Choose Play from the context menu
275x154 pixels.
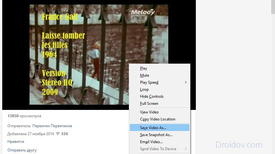[144, 68]
